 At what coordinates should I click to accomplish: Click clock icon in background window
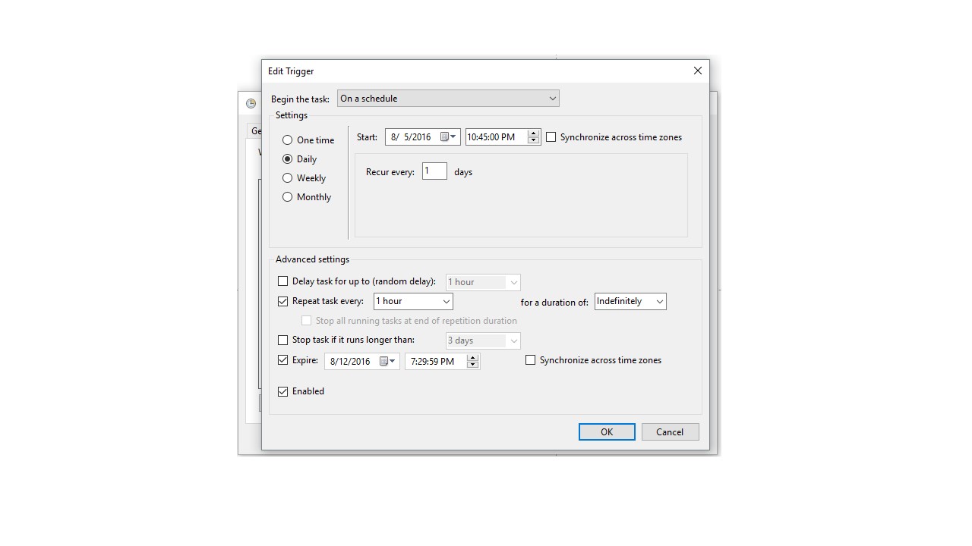(251, 103)
